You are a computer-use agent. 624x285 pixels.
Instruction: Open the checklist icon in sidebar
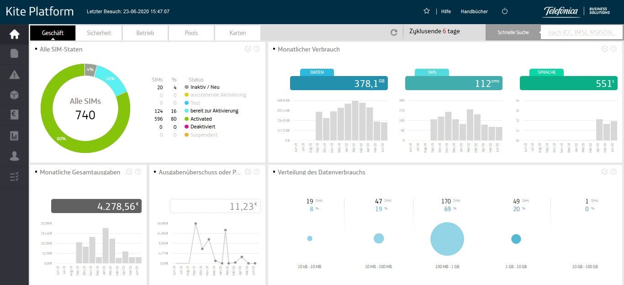(x=14, y=177)
